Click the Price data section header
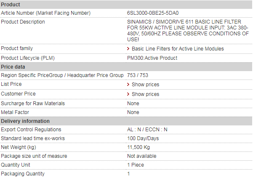Screen dimensions: 253x178 pyautogui.click(x=13, y=67)
